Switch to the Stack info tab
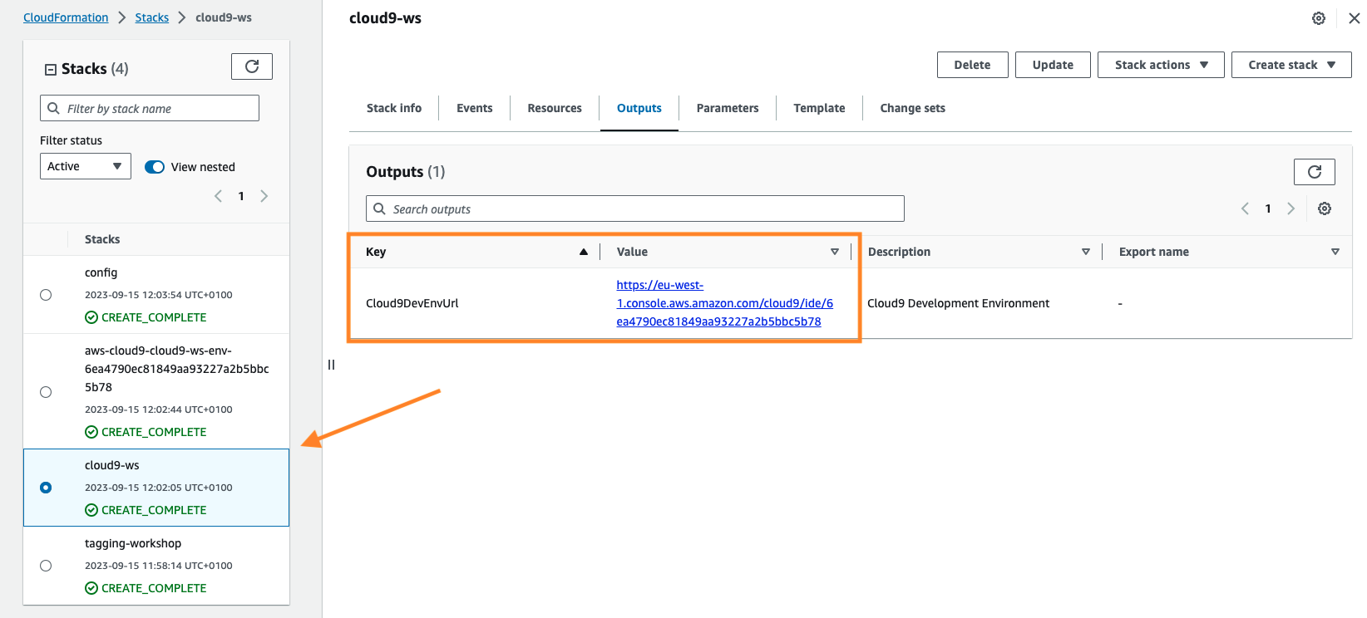Image resolution: width=1367 pixels, height=618 pixels. click(394, 108)
